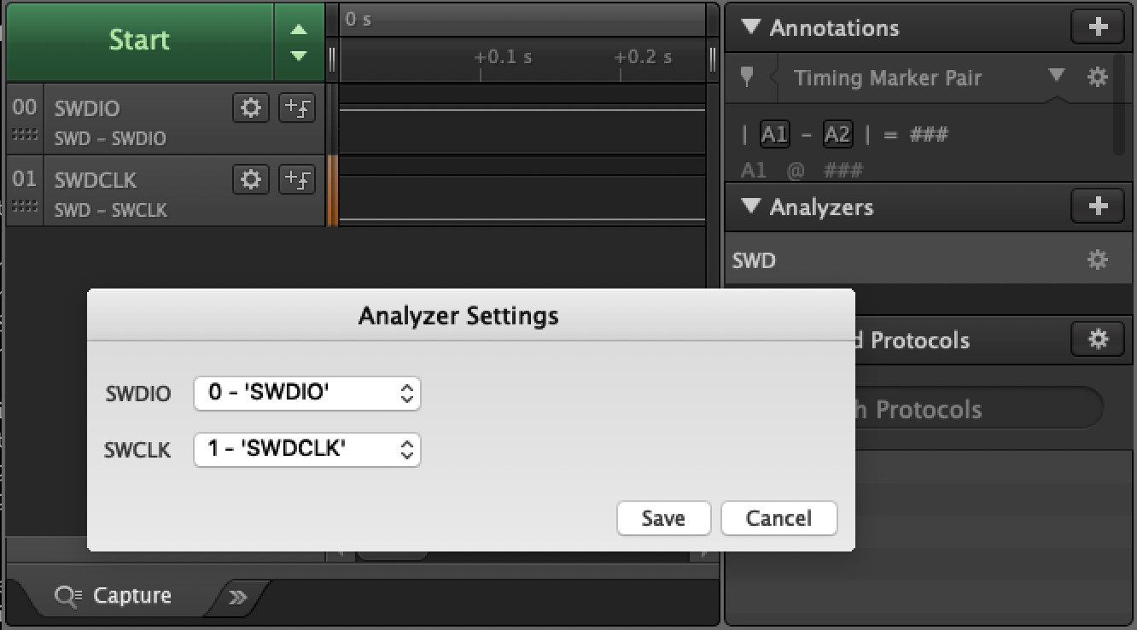Open SWDIO channel settings gear
The image size is (1137, 630).
pos(250,108)
